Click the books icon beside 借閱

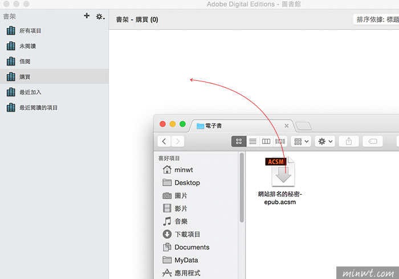(x=11, y=61)
